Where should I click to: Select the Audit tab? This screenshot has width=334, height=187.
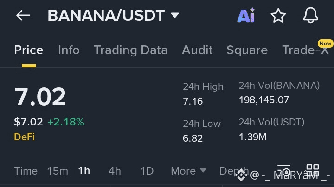pos(197,50)
